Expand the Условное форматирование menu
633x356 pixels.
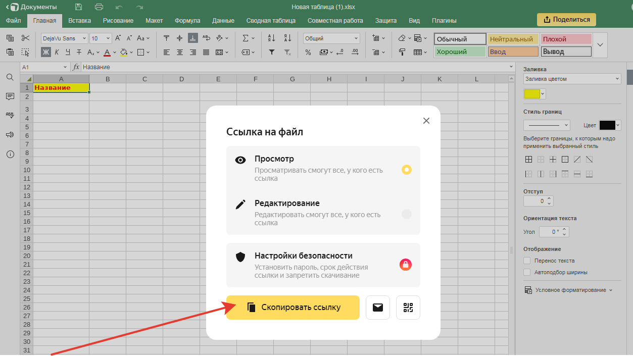(568, 290)
